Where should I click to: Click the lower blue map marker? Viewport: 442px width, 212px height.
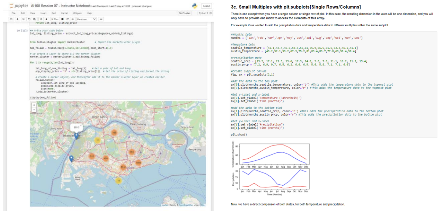tap(71, 158)
